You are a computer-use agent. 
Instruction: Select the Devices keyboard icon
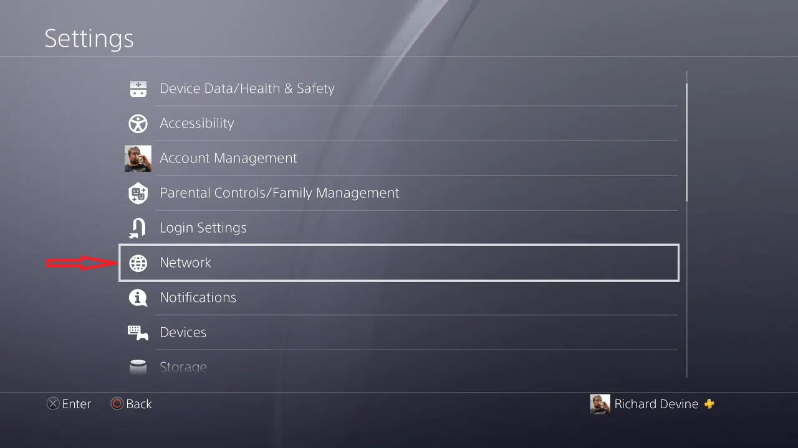[138, 332]
